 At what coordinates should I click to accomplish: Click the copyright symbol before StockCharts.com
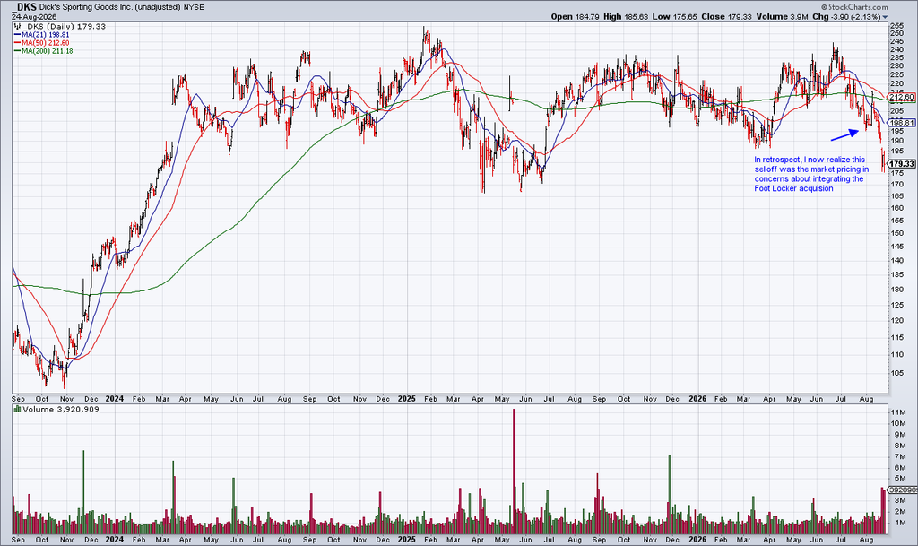click(x=824, y=7)
